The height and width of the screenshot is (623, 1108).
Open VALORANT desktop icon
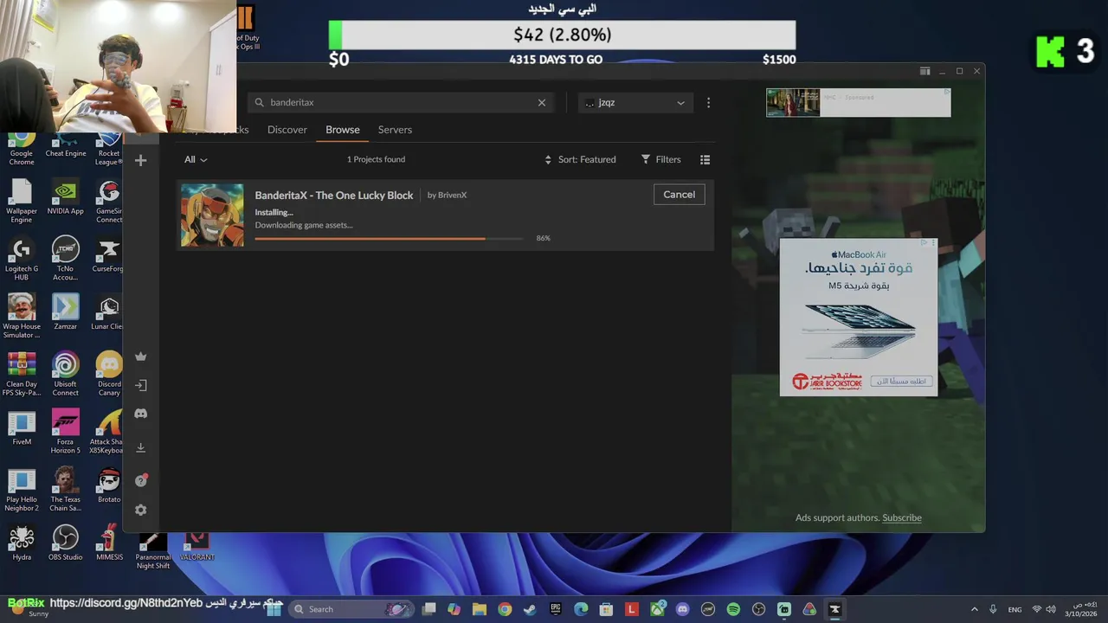(x=197, y=545)
